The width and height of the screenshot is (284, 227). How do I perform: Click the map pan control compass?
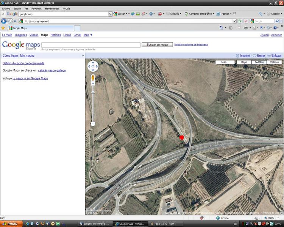click(x=93, y=67)
